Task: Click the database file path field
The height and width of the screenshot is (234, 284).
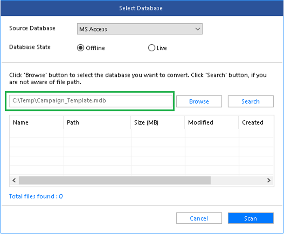Action: point(91,101)
